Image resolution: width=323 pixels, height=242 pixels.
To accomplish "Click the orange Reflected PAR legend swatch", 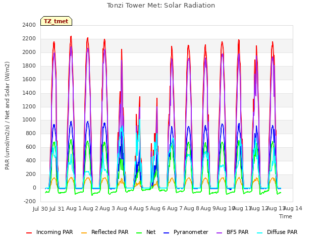I will pyautogui.click(x=84, y=233).
